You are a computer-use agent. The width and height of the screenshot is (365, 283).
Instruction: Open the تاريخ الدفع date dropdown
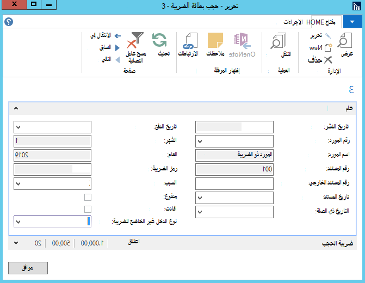18,127
